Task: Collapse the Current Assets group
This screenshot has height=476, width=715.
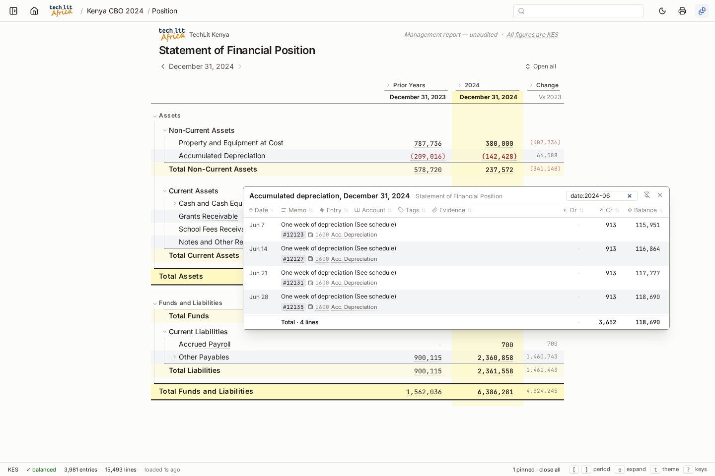Action: pyautogui.click(x=165, y=191)
